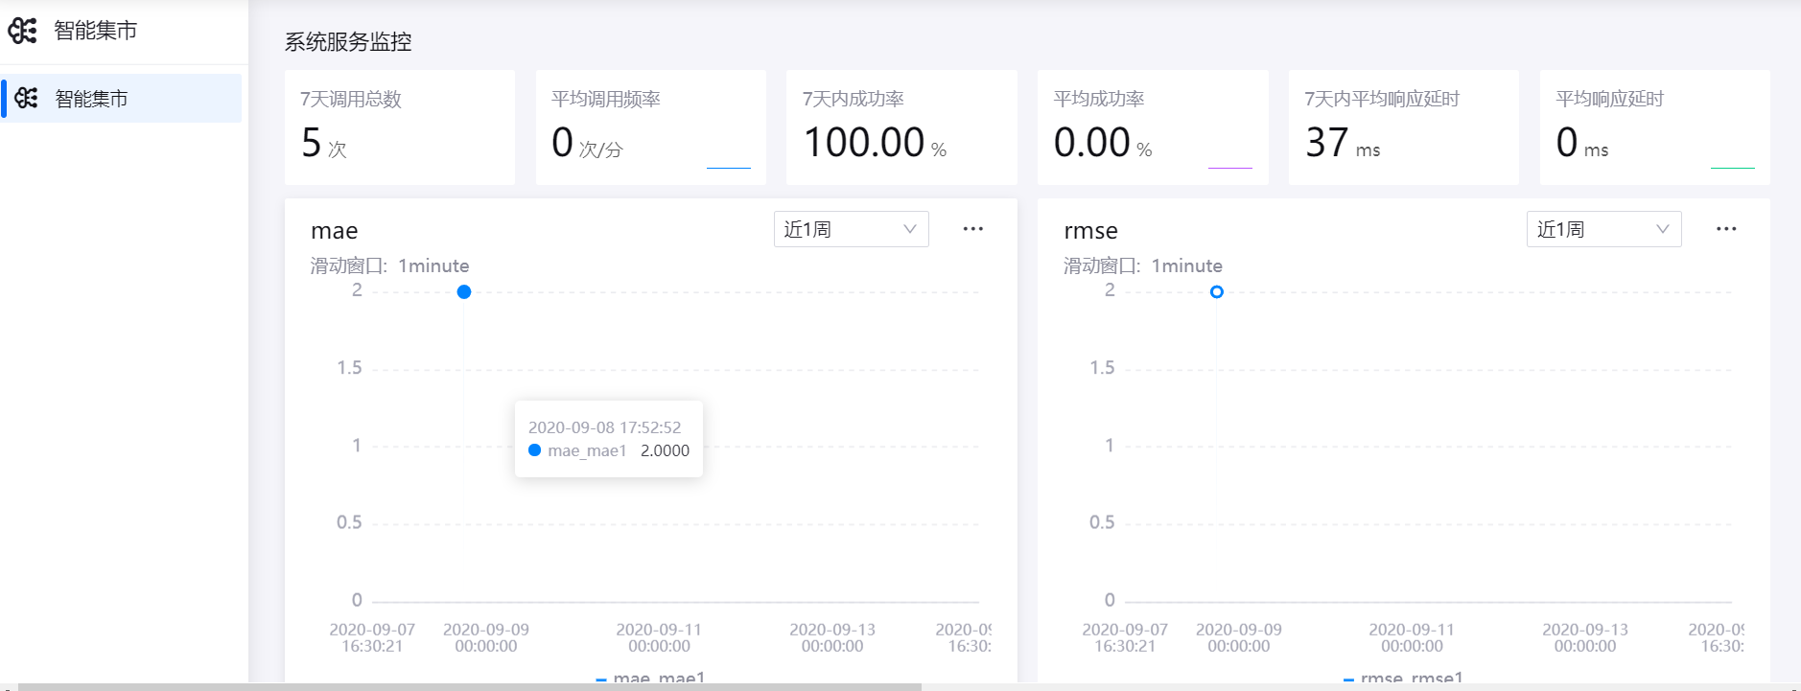1801x691 pixels.
Task: Click the mae data point marker
Action: [x=464, y=292]
